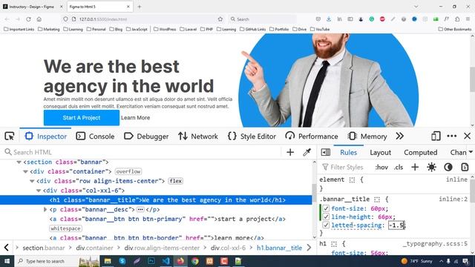Collapse section class bannar node
This screenshot has height=267, width=475.
[19, 162]
